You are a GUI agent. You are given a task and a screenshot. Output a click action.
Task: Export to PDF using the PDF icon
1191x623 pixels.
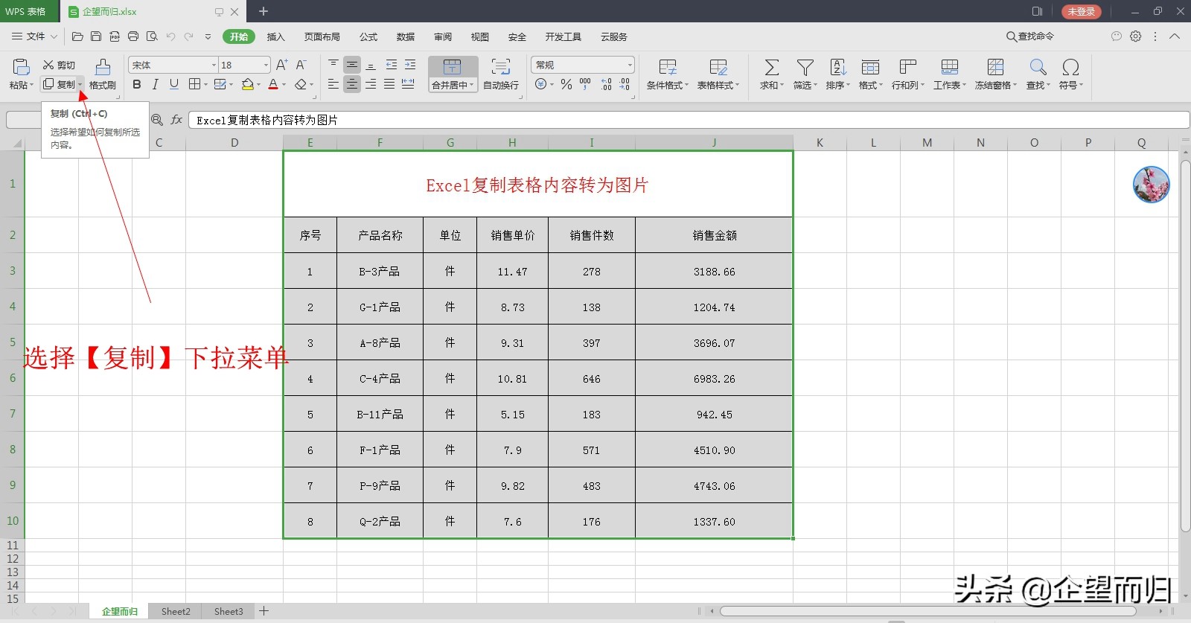click(115, 36)
